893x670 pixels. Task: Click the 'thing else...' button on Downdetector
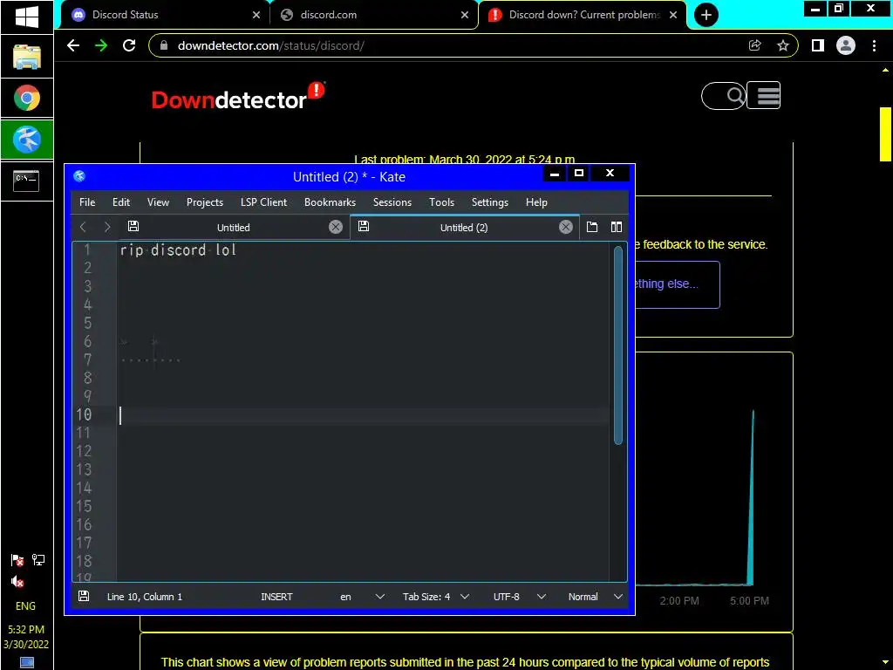(677, 284)
